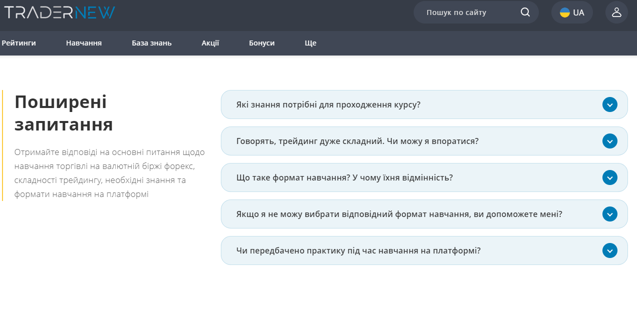Screen dimensions: 637x333
Task: Expand 'Що таке формат навчання?' question text
Action: point(345,177)
